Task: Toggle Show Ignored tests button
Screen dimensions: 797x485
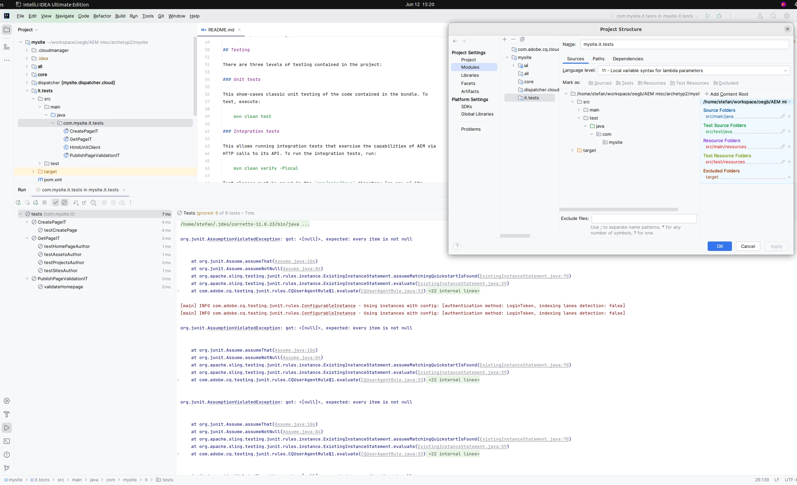Action: (x=64, y=203)
